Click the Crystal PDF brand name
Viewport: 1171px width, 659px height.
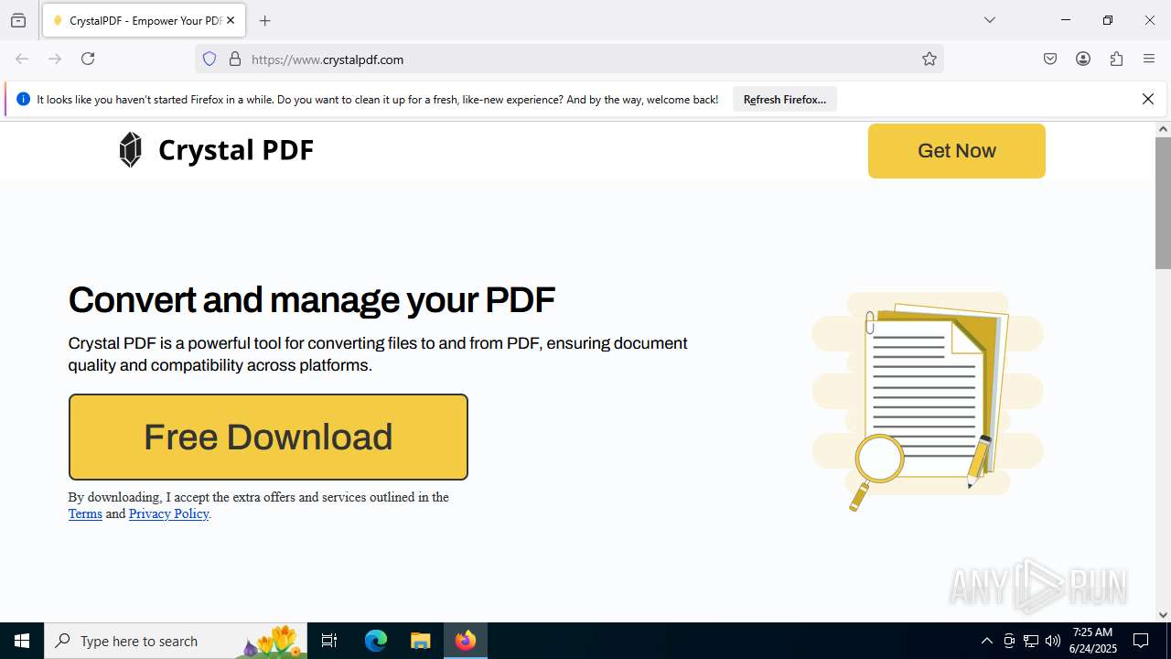pyautogui.click(x=236, y=150)
